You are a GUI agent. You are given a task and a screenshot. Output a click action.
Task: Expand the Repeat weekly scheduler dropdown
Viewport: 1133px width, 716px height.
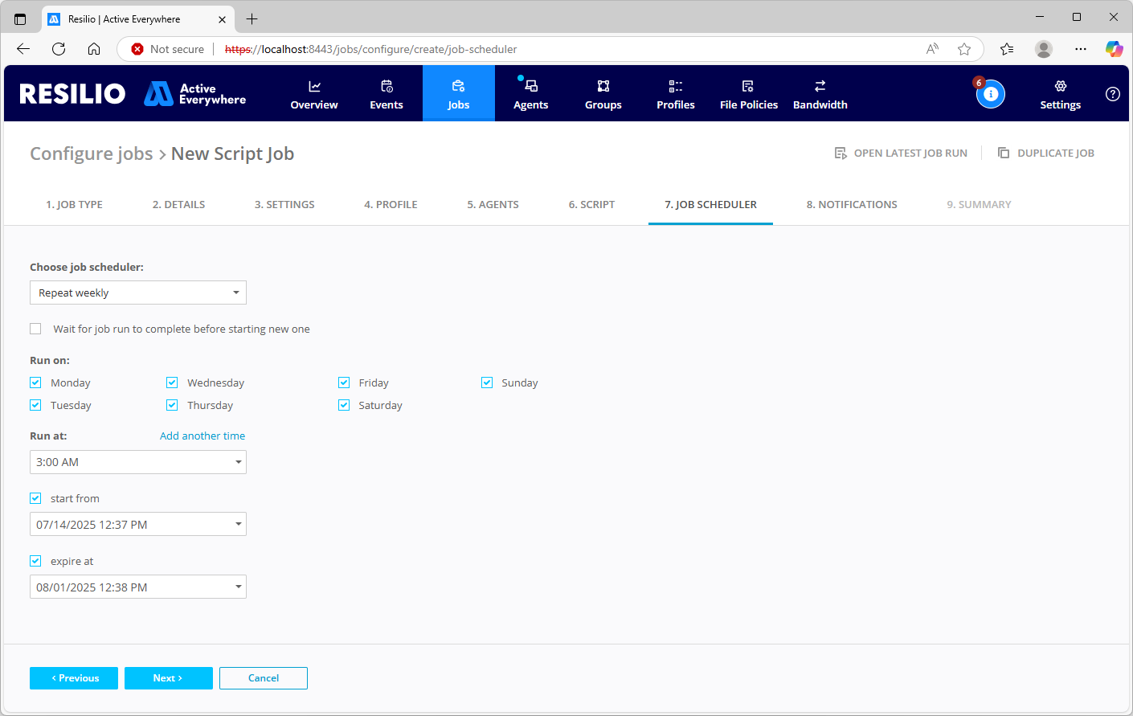tap(138, 293)
